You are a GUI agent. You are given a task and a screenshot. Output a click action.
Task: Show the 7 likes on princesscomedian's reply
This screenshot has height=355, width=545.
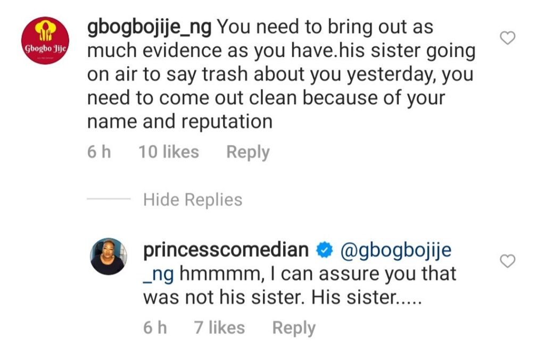(x=219, y=328)
